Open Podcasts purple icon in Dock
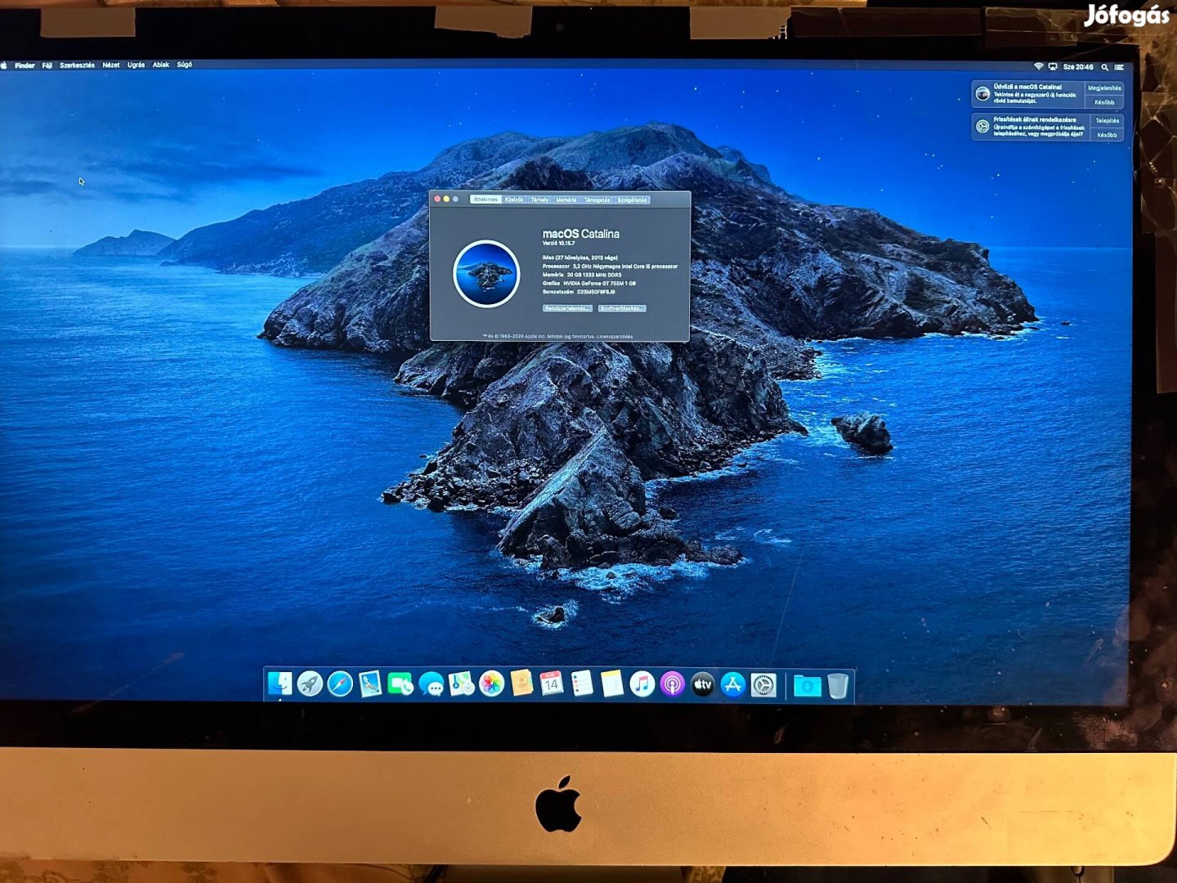 coord(673,684)
